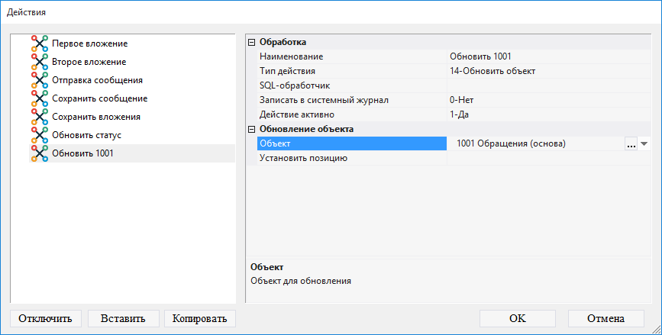The height and width of the screenshot is (335, 662).
Task: Click the icon beside Сохранить вложения
Action: click(x=40, y=117)
